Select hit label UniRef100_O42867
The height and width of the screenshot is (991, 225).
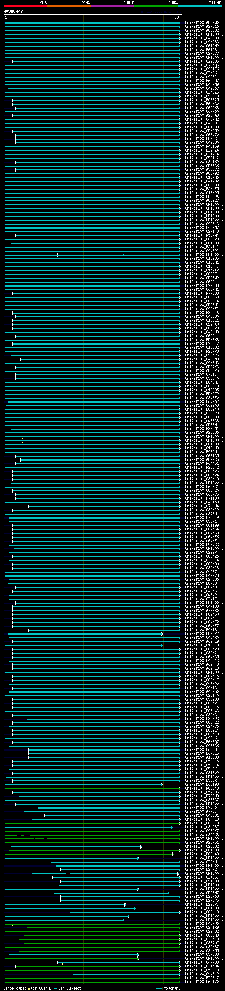[x=202, y=89]
